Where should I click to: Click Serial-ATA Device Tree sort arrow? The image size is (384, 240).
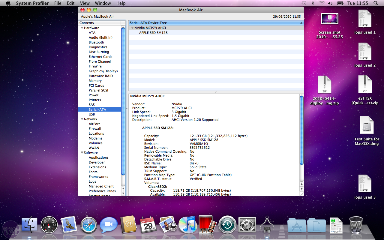pos(301,23)
